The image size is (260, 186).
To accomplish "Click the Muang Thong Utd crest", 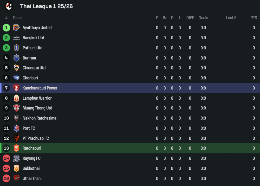I will click(16, 108).
